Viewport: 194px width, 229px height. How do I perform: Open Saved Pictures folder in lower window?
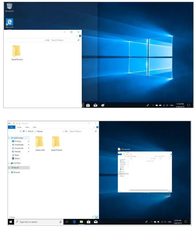tap(56, 144)
